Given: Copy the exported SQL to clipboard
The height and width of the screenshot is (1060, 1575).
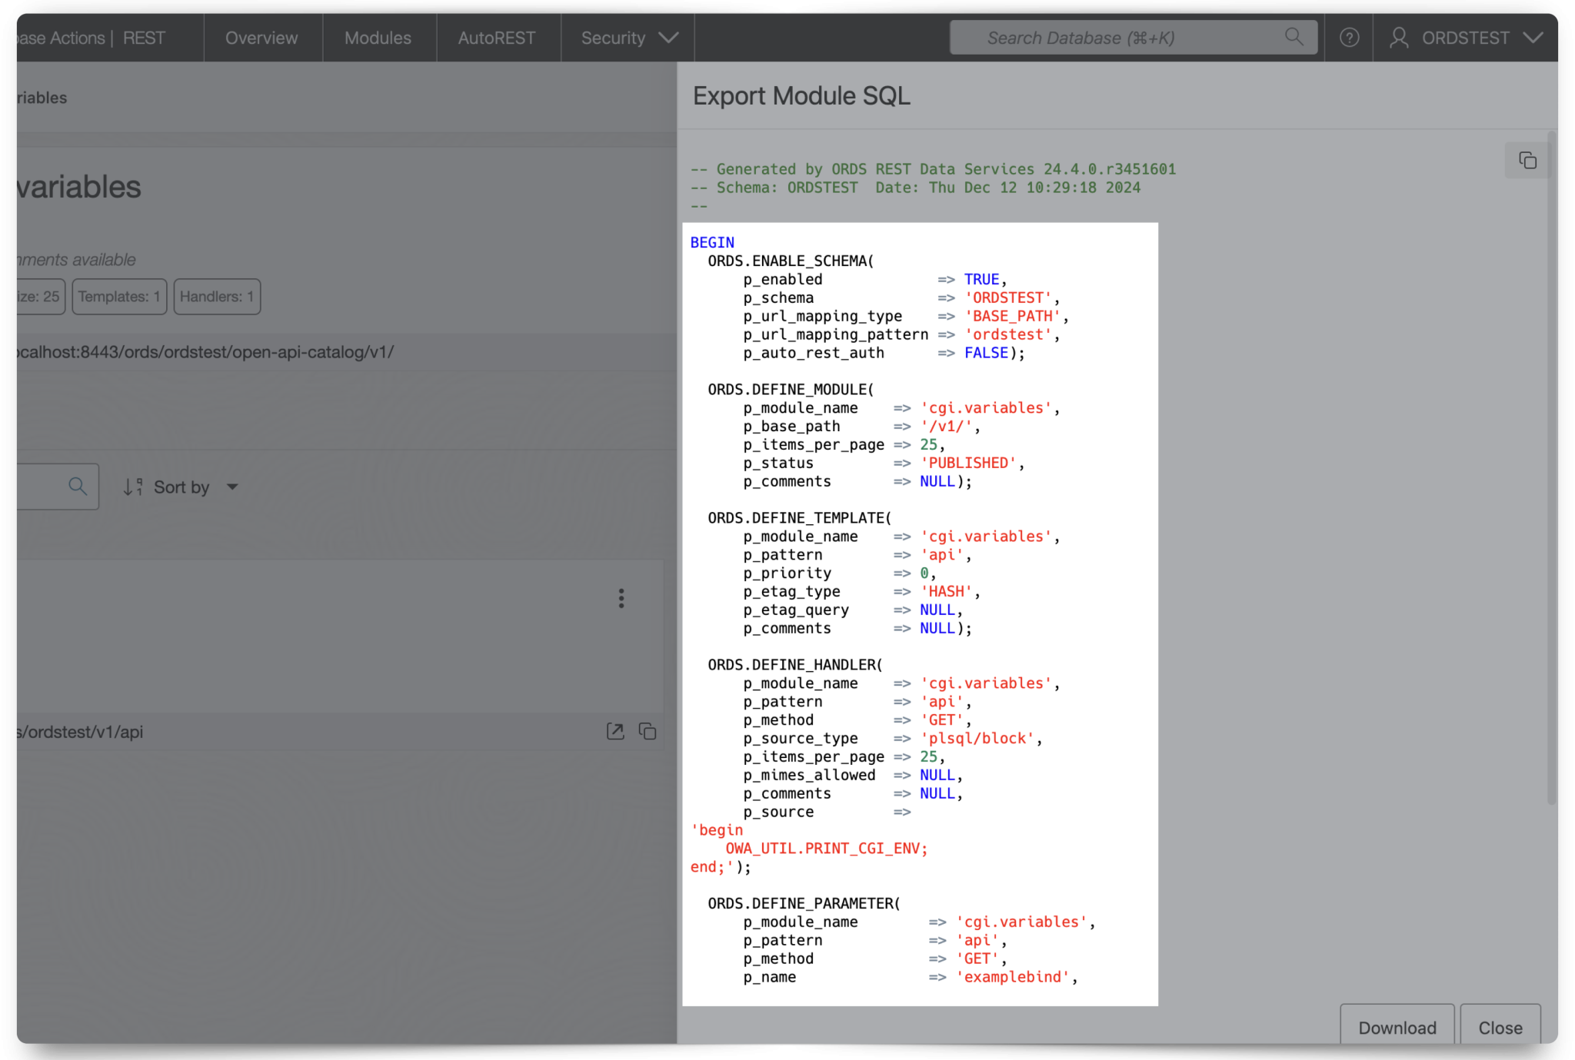Looking at the screenshot, I should tap(1527, 160).
